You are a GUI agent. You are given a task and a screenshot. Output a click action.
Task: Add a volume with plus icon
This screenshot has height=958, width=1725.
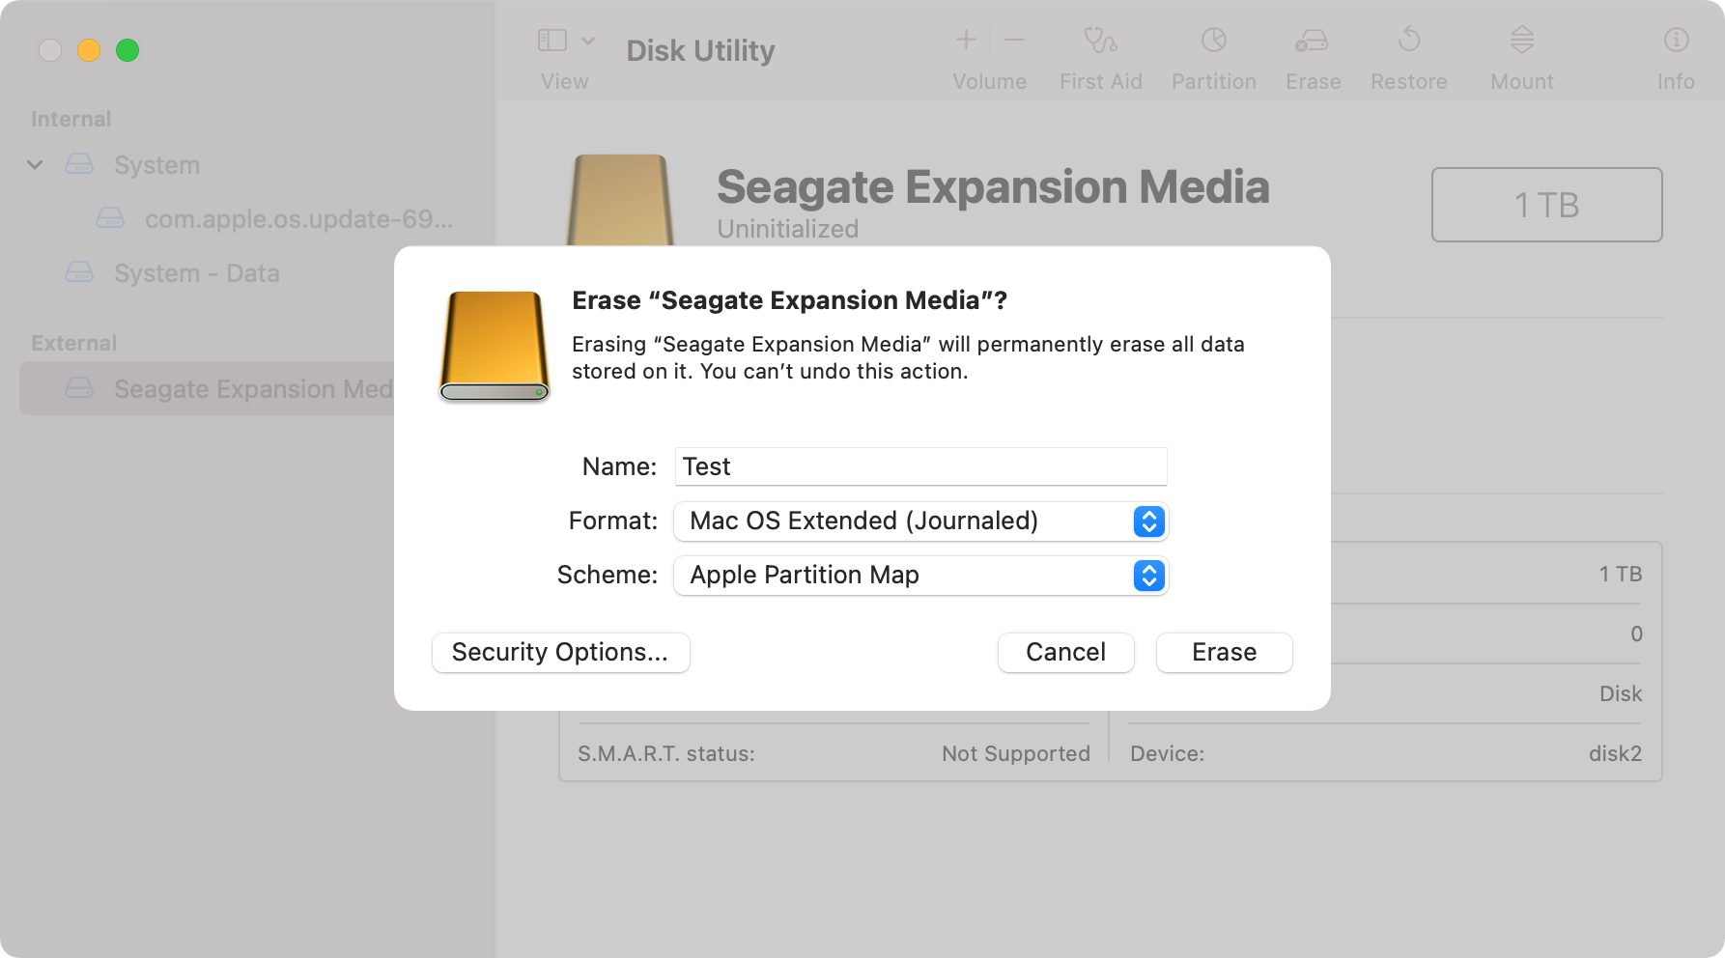tap(966, 40)
